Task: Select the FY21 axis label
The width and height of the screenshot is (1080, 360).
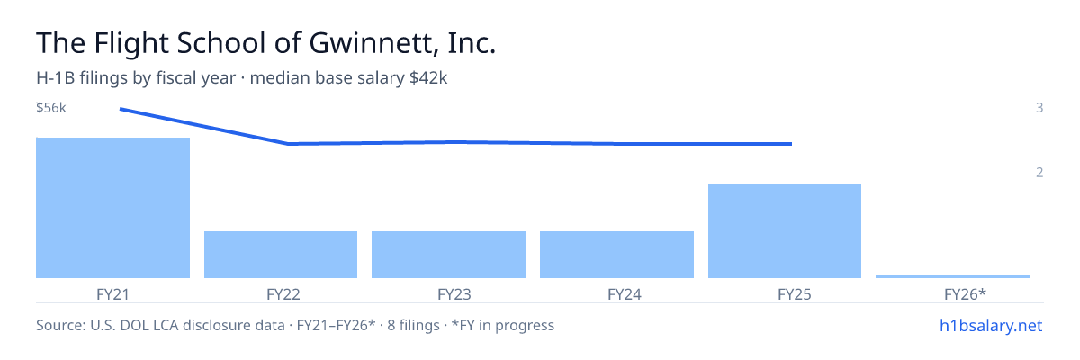Action: pos(112,294)
